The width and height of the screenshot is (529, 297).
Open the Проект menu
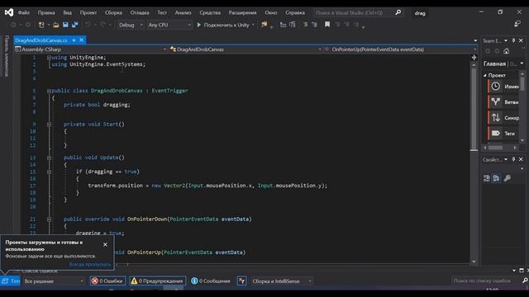(x=88, y=12)
